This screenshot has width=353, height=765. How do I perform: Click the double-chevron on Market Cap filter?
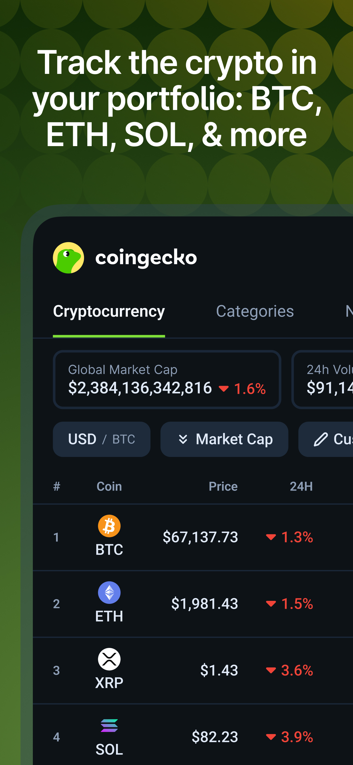pos(184,439)
